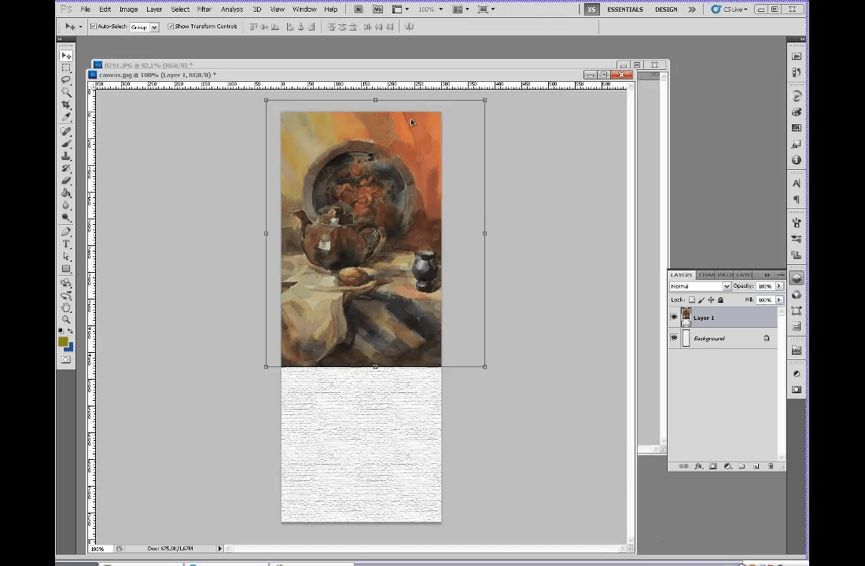865x566 pixels.
Task: Select the Clone Stamp tool
Action: [x=65, y=156]
